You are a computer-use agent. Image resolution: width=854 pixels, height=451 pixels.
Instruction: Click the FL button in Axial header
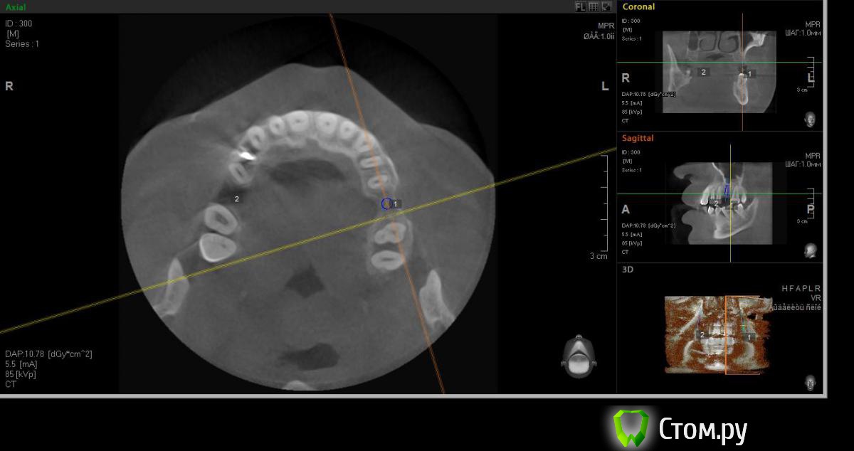580,6
